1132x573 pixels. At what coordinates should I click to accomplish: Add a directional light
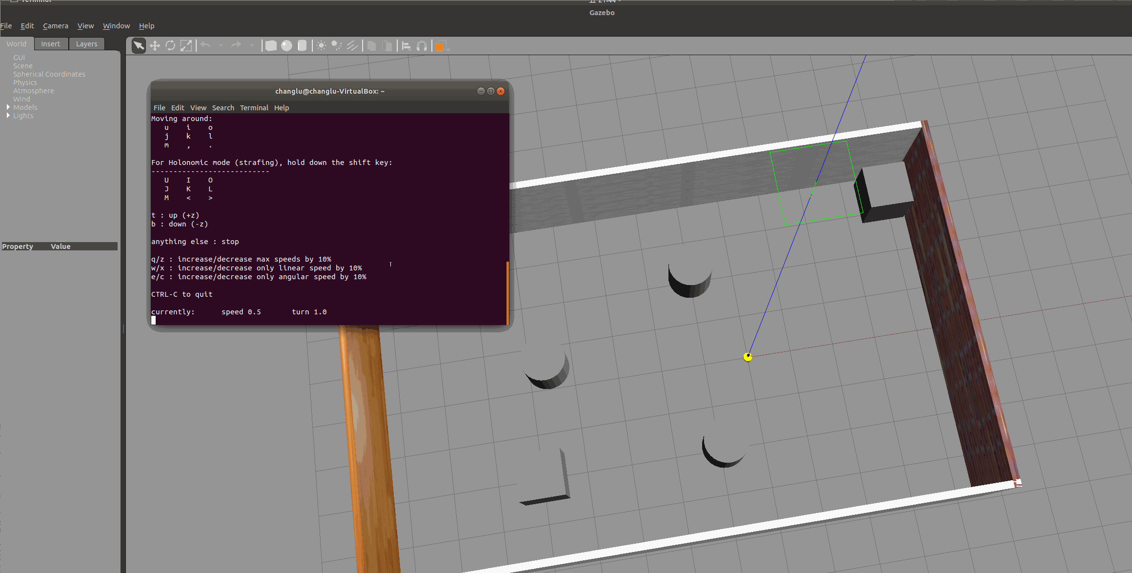352,46
